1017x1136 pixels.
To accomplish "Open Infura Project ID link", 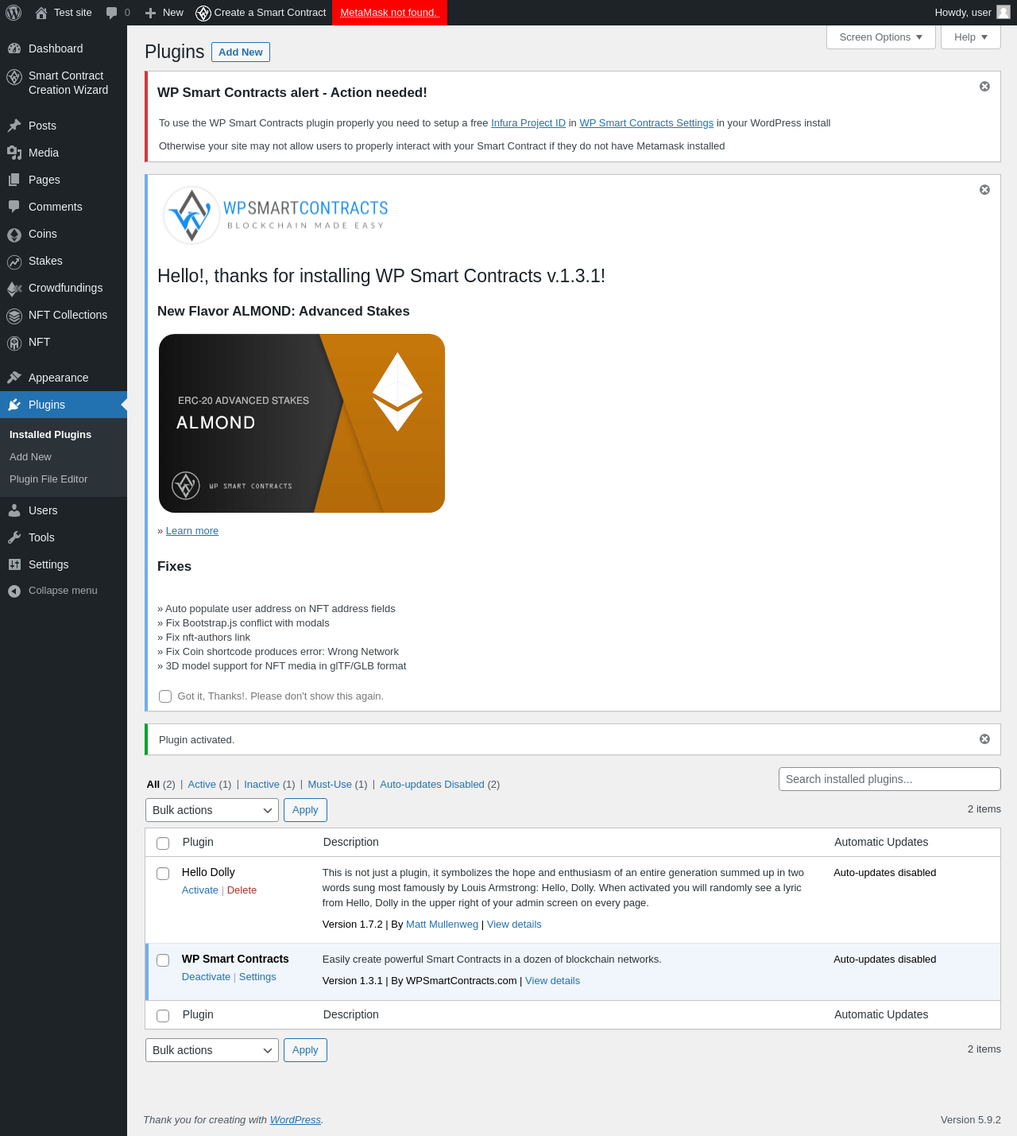I will [528, 123].
